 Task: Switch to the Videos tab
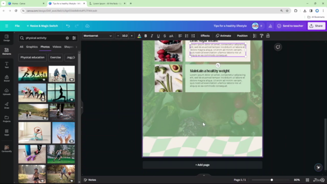click(57, 47)
